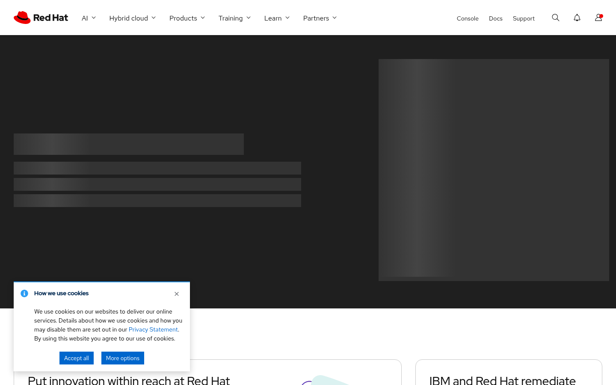Close the cookie notice with the X
The width and height of the screenshot is (616, 385).
[x=177, y=294]
